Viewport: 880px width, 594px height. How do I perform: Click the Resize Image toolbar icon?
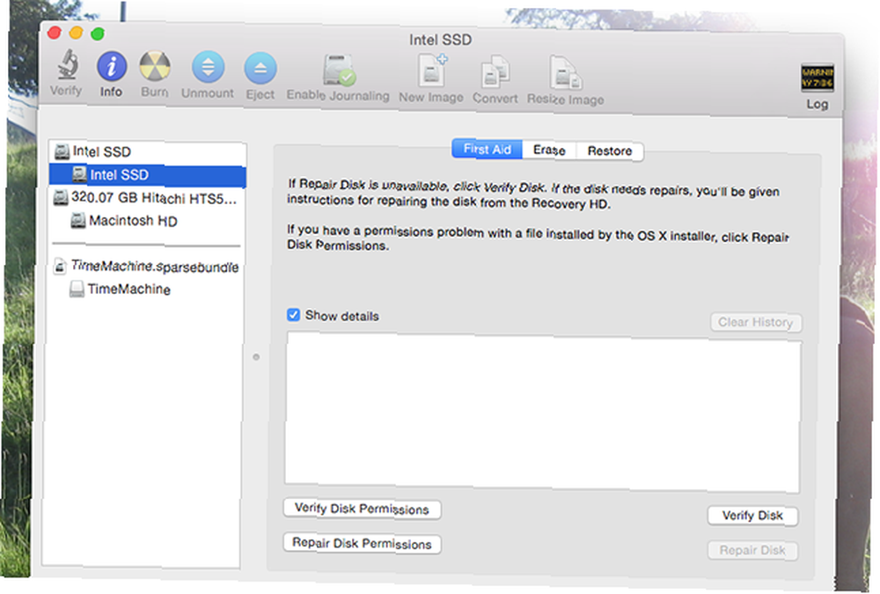566,74
